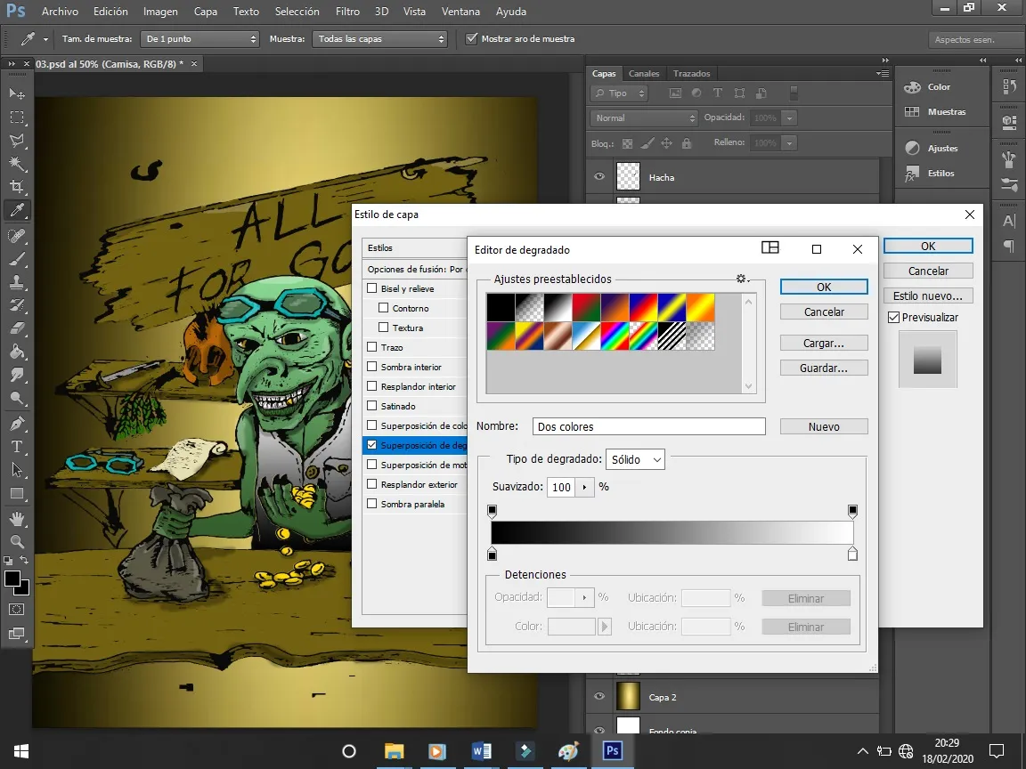The height and width of the screenshot is (769, 1026).
Task: Select the Pen tool
Action: pyautogui.click(x=17, y=423)
